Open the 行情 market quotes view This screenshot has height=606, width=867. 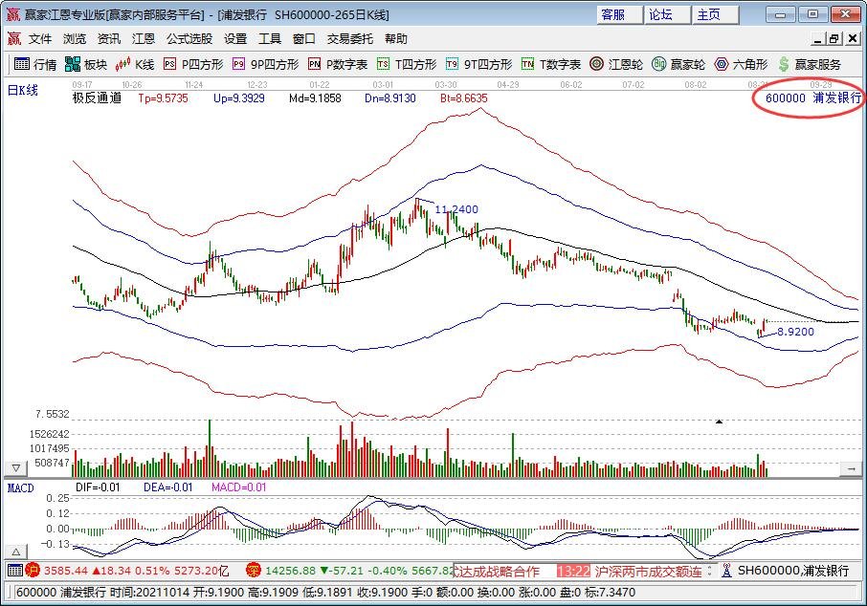[35, 65]
